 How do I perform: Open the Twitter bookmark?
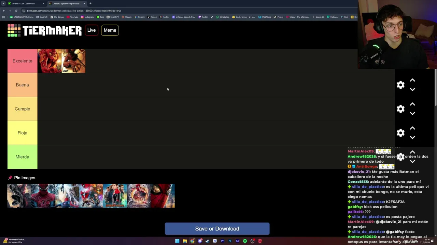click(165, 17)
